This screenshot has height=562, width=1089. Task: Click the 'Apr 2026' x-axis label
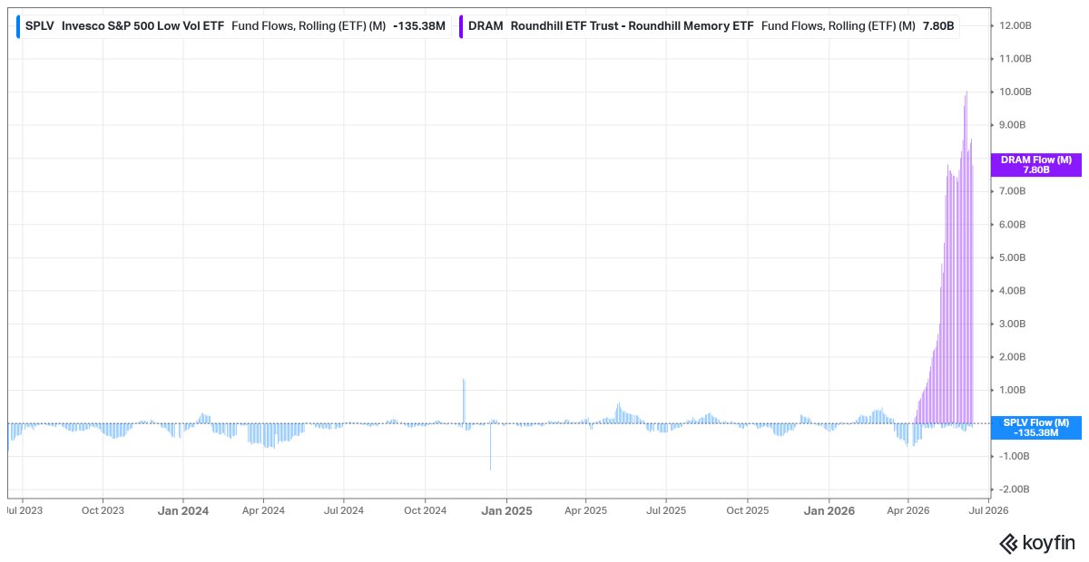909,510
